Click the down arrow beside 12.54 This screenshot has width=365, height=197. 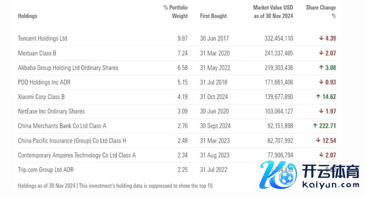tap(318, 140)
